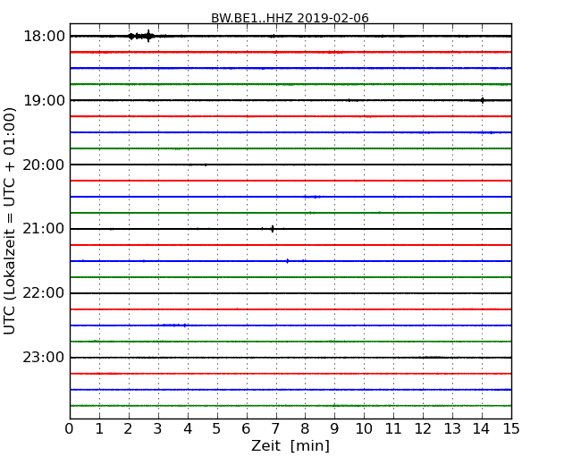Click the spike on the 21:00 black trace

tap(273, 229)
